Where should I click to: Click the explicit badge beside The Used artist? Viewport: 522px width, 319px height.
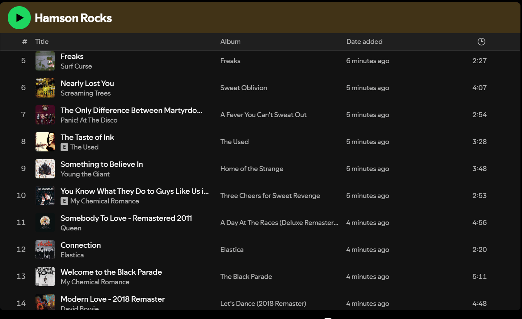pos(64,147)
